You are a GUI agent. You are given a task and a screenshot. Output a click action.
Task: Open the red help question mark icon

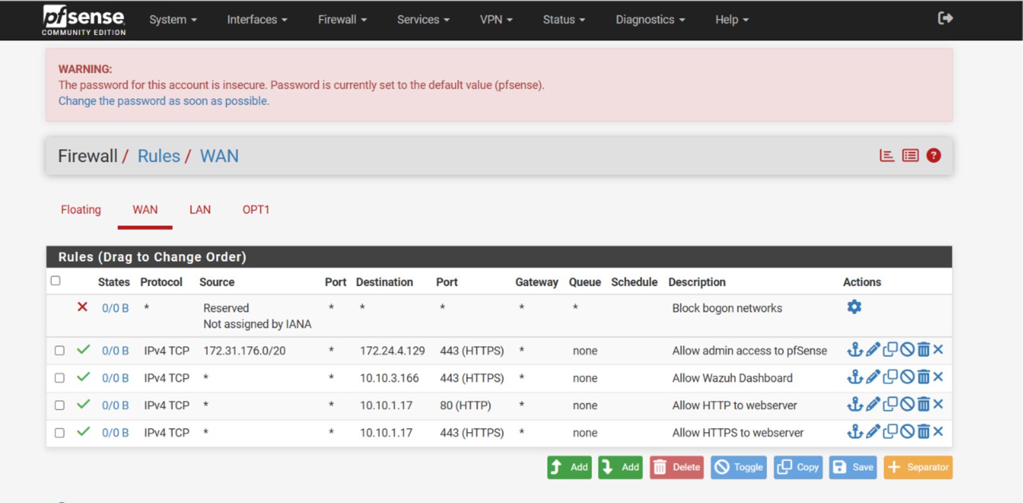coord(933,155)
